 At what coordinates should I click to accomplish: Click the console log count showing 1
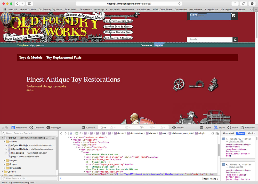142,127
